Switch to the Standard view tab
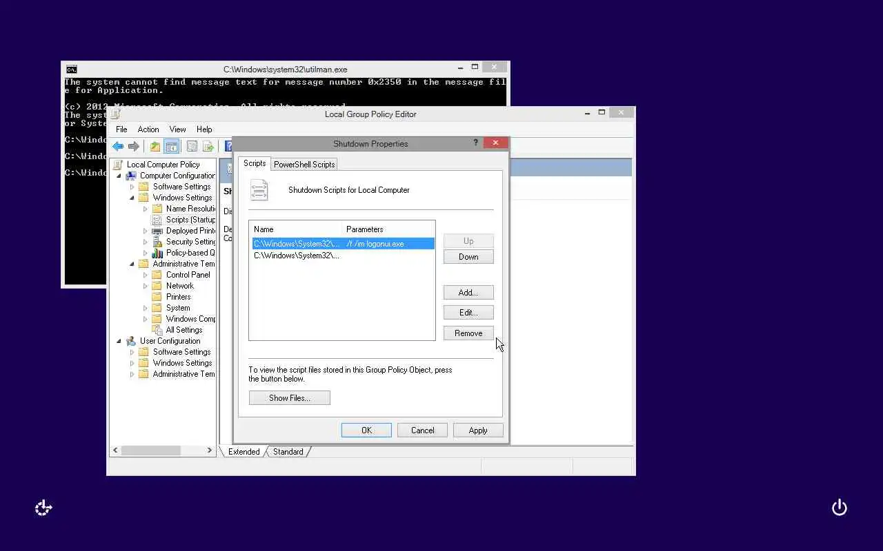This screenshot has width=883, height=551. pos(288,452)
